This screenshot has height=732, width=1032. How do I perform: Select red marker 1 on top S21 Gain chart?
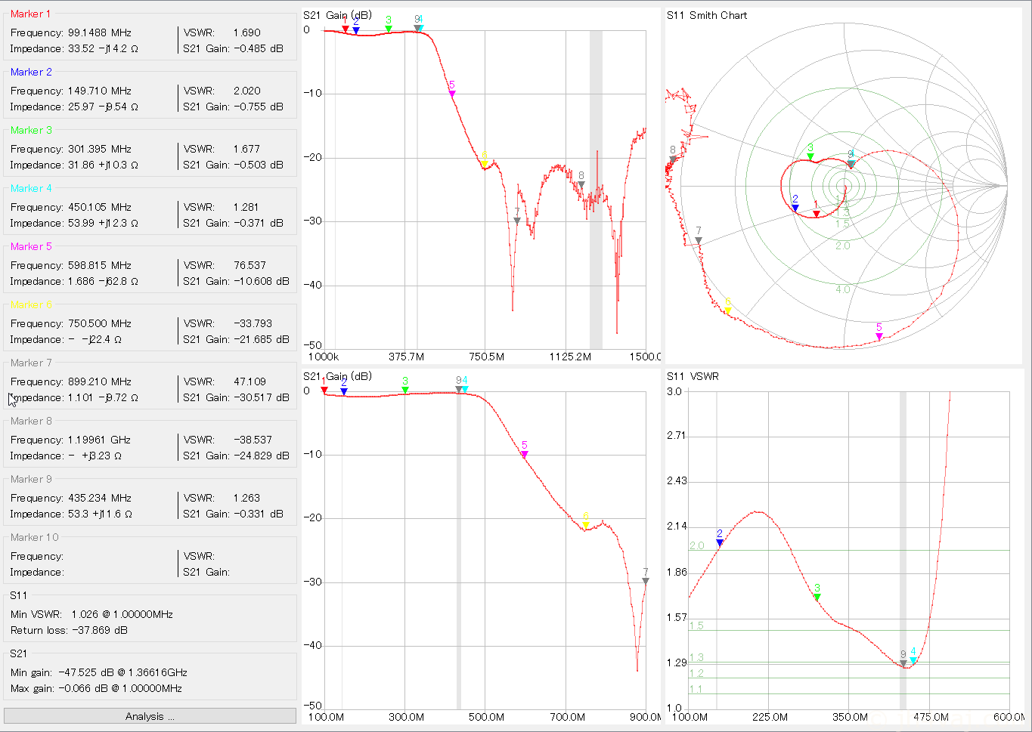point(346,29)
